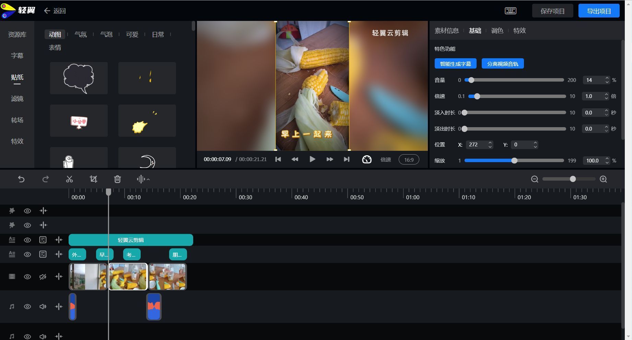Click the playback speed gauge icon under the preview
Screen dimensions: 632x340
pyautogui.click(x=366, y=159)
